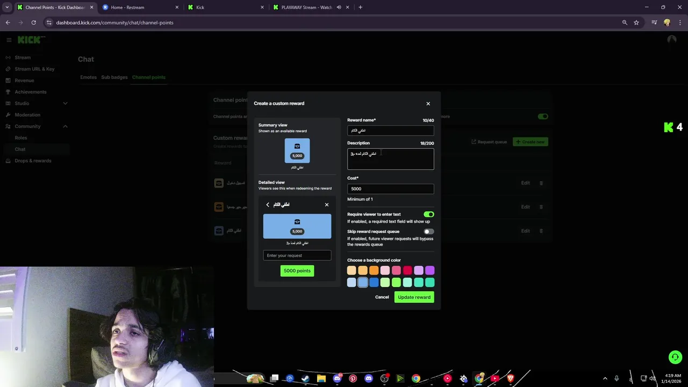
Task: Open the Request queue link
Action: coord(489,142)
